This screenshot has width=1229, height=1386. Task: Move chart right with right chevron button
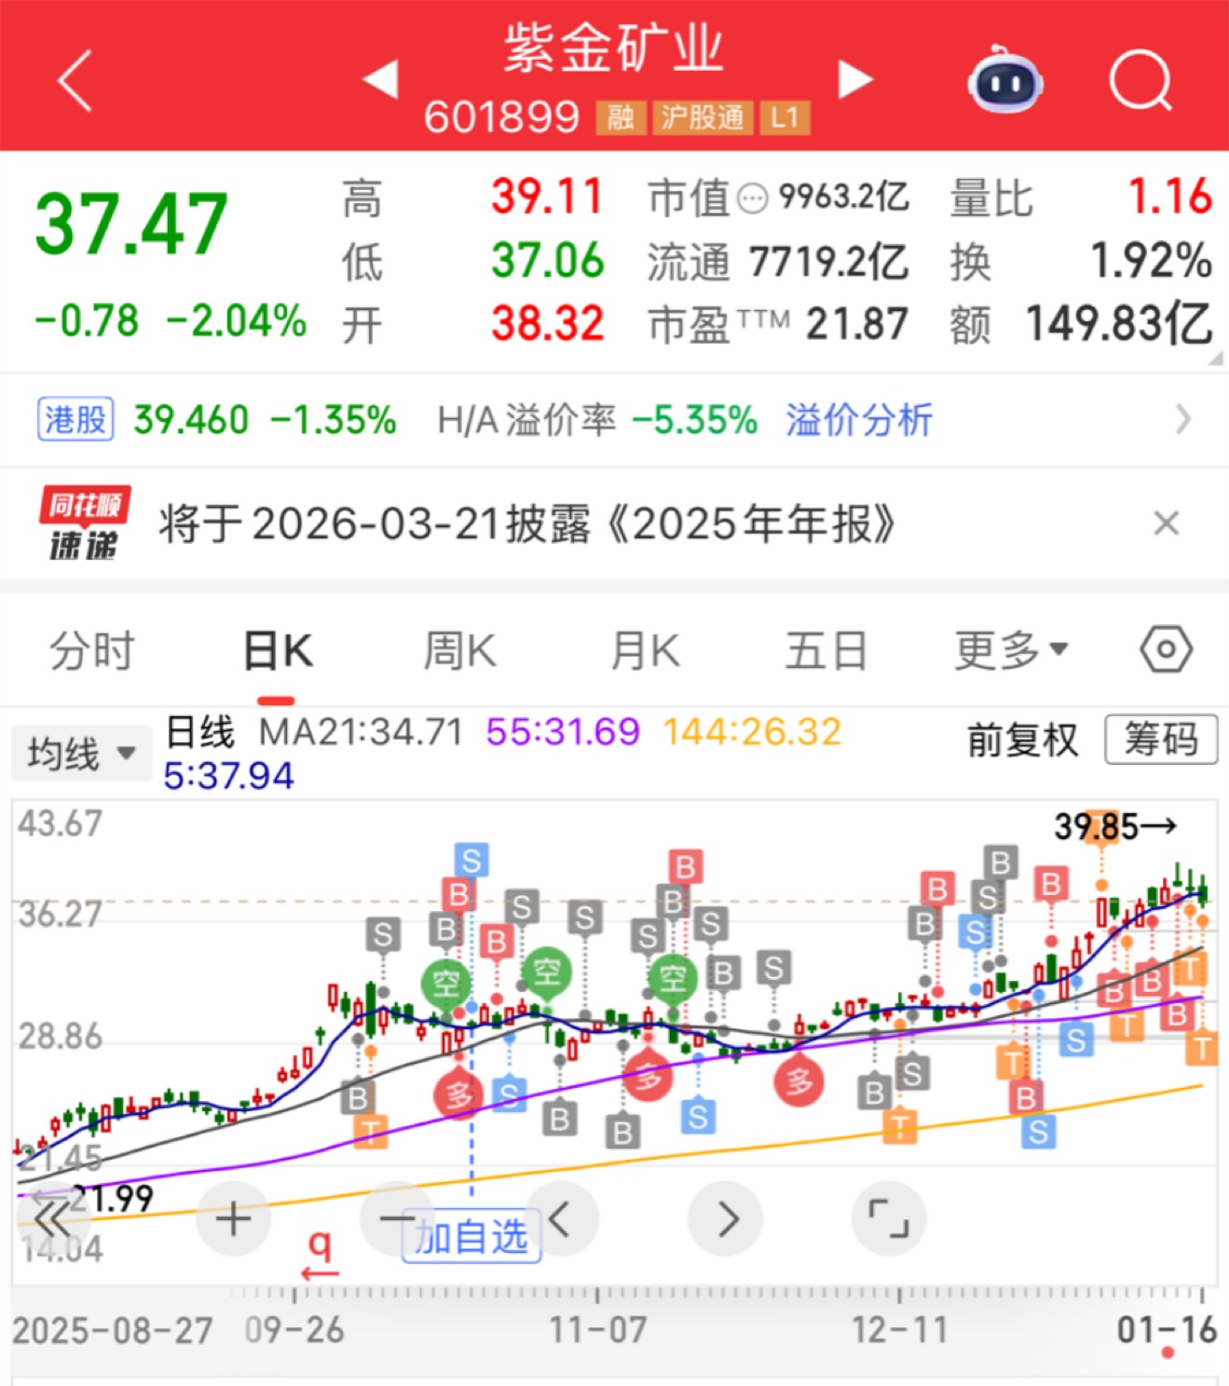pos(725,1218)
